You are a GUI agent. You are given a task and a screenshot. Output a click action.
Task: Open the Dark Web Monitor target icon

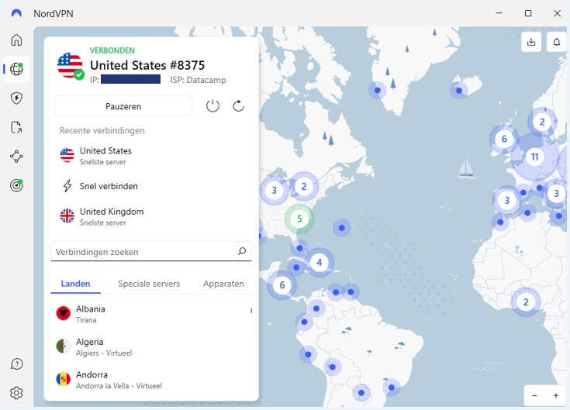pyautogui.click(x=16, y=185)
